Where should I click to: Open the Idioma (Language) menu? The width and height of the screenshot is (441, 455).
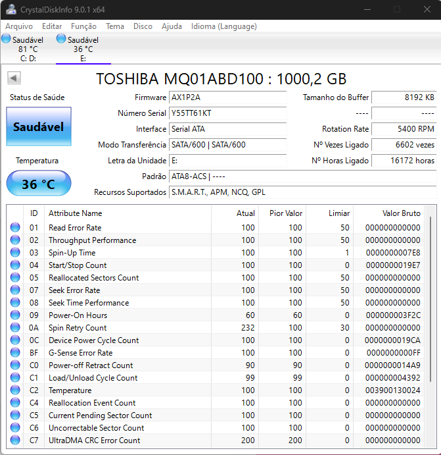[224, 26]
